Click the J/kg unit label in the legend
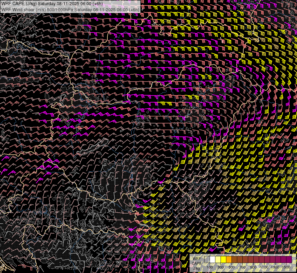 pos(196,268)
